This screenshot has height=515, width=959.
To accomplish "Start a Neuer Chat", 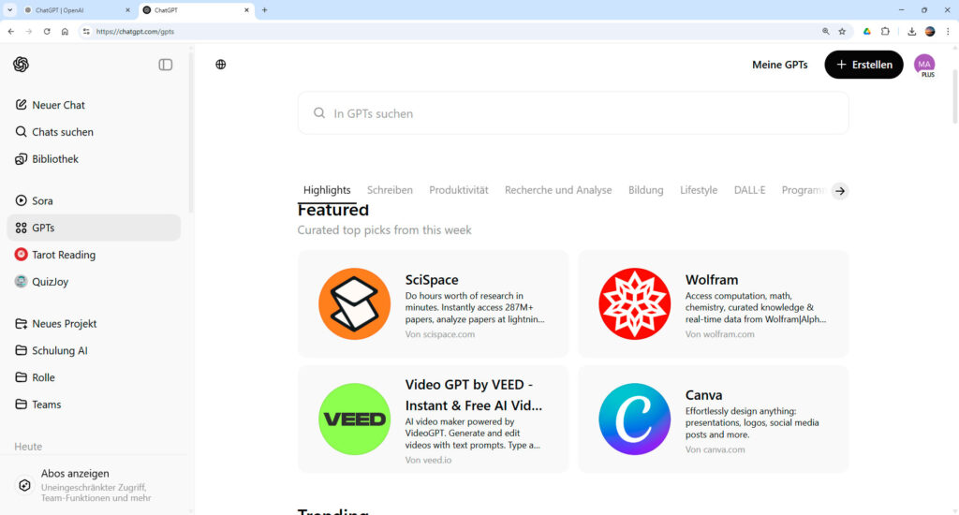I will click(94, 105).
